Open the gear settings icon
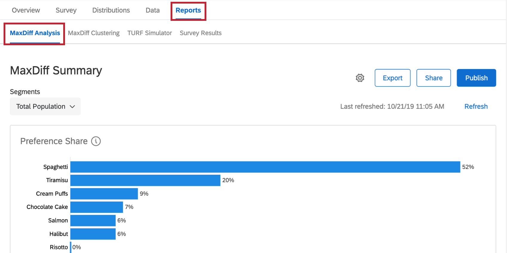This screenshot has height=253, width=507. (360, 78)
